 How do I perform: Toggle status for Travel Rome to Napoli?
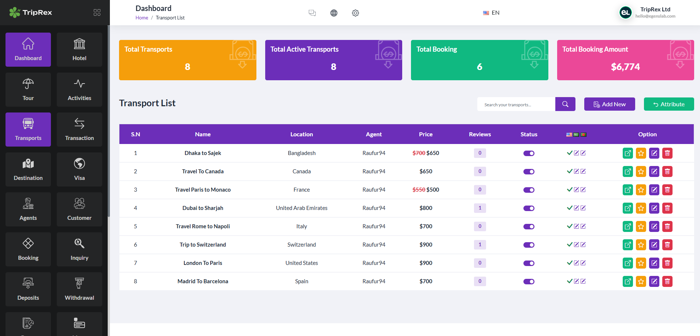tap(529, 226)
